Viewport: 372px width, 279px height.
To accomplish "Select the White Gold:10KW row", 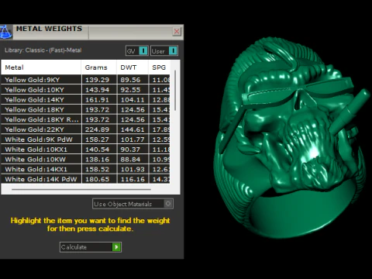I will point(85,159).
